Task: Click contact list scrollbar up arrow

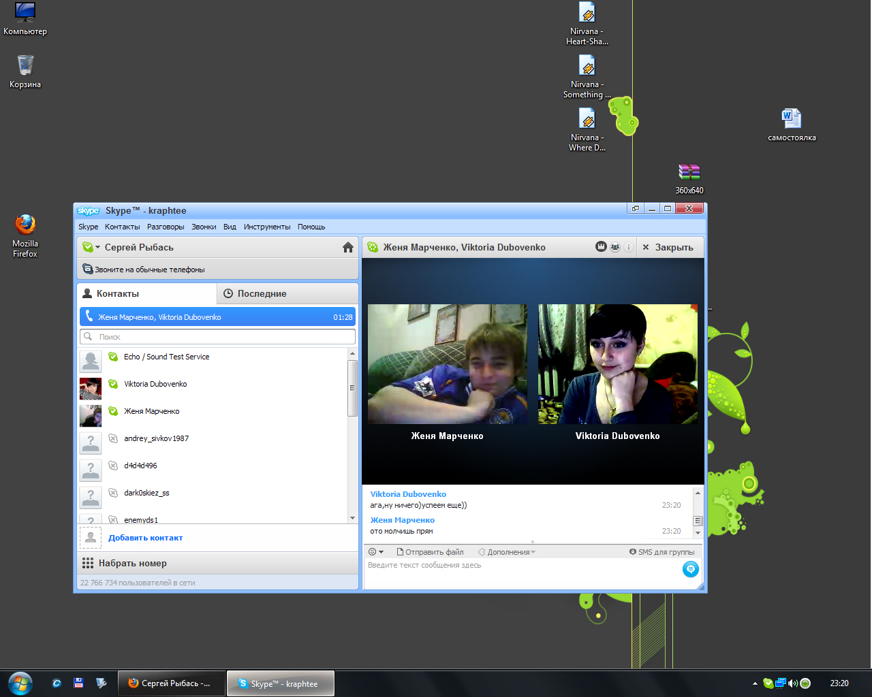Action: [352, 353]
